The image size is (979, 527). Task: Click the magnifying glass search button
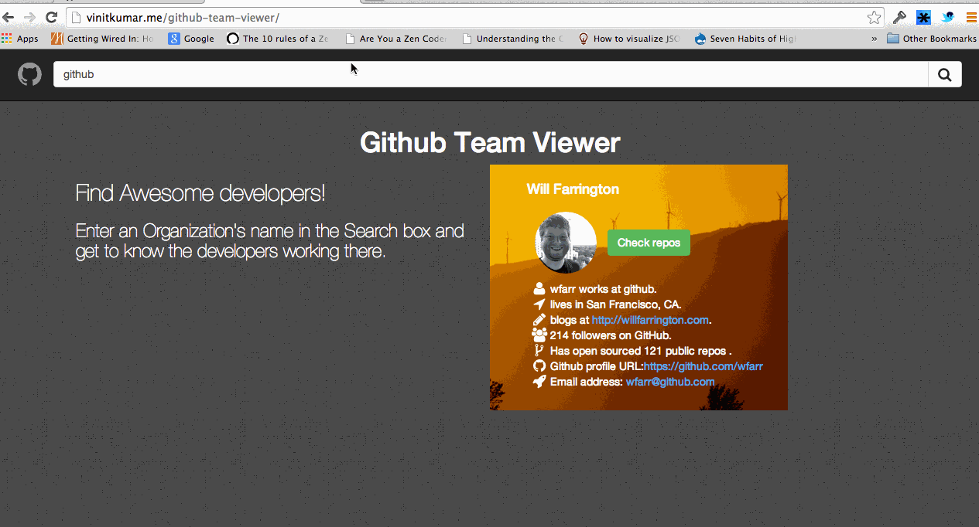click(944, 74)
